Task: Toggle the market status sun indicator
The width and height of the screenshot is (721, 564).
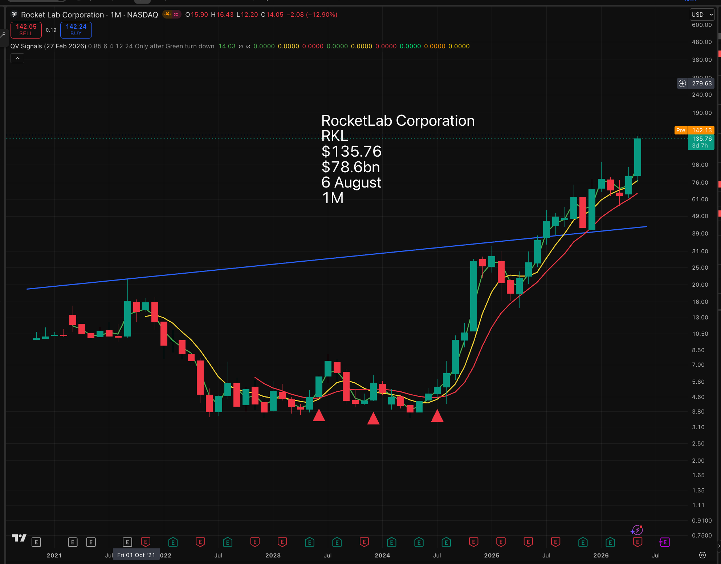Action: click(167, 15)
